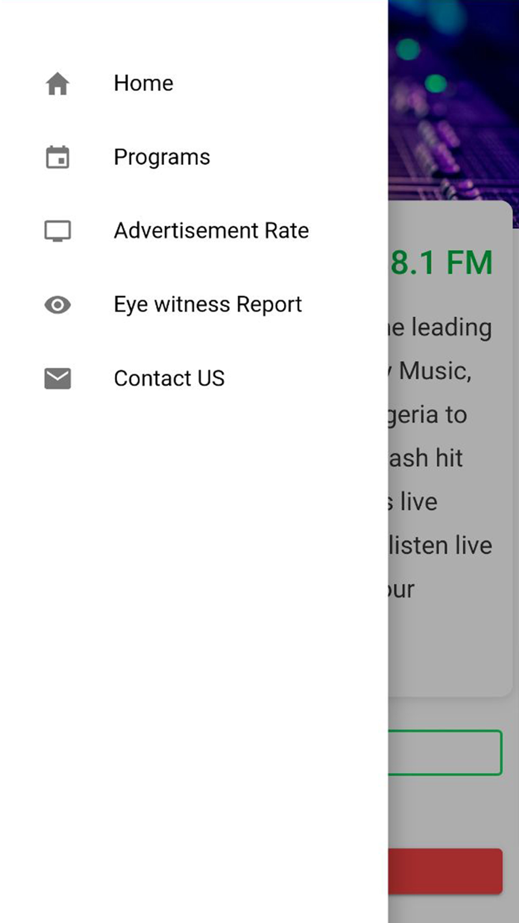Select Eye witness Report entry
Screen dimensions: 519x923
pos(194,305)
